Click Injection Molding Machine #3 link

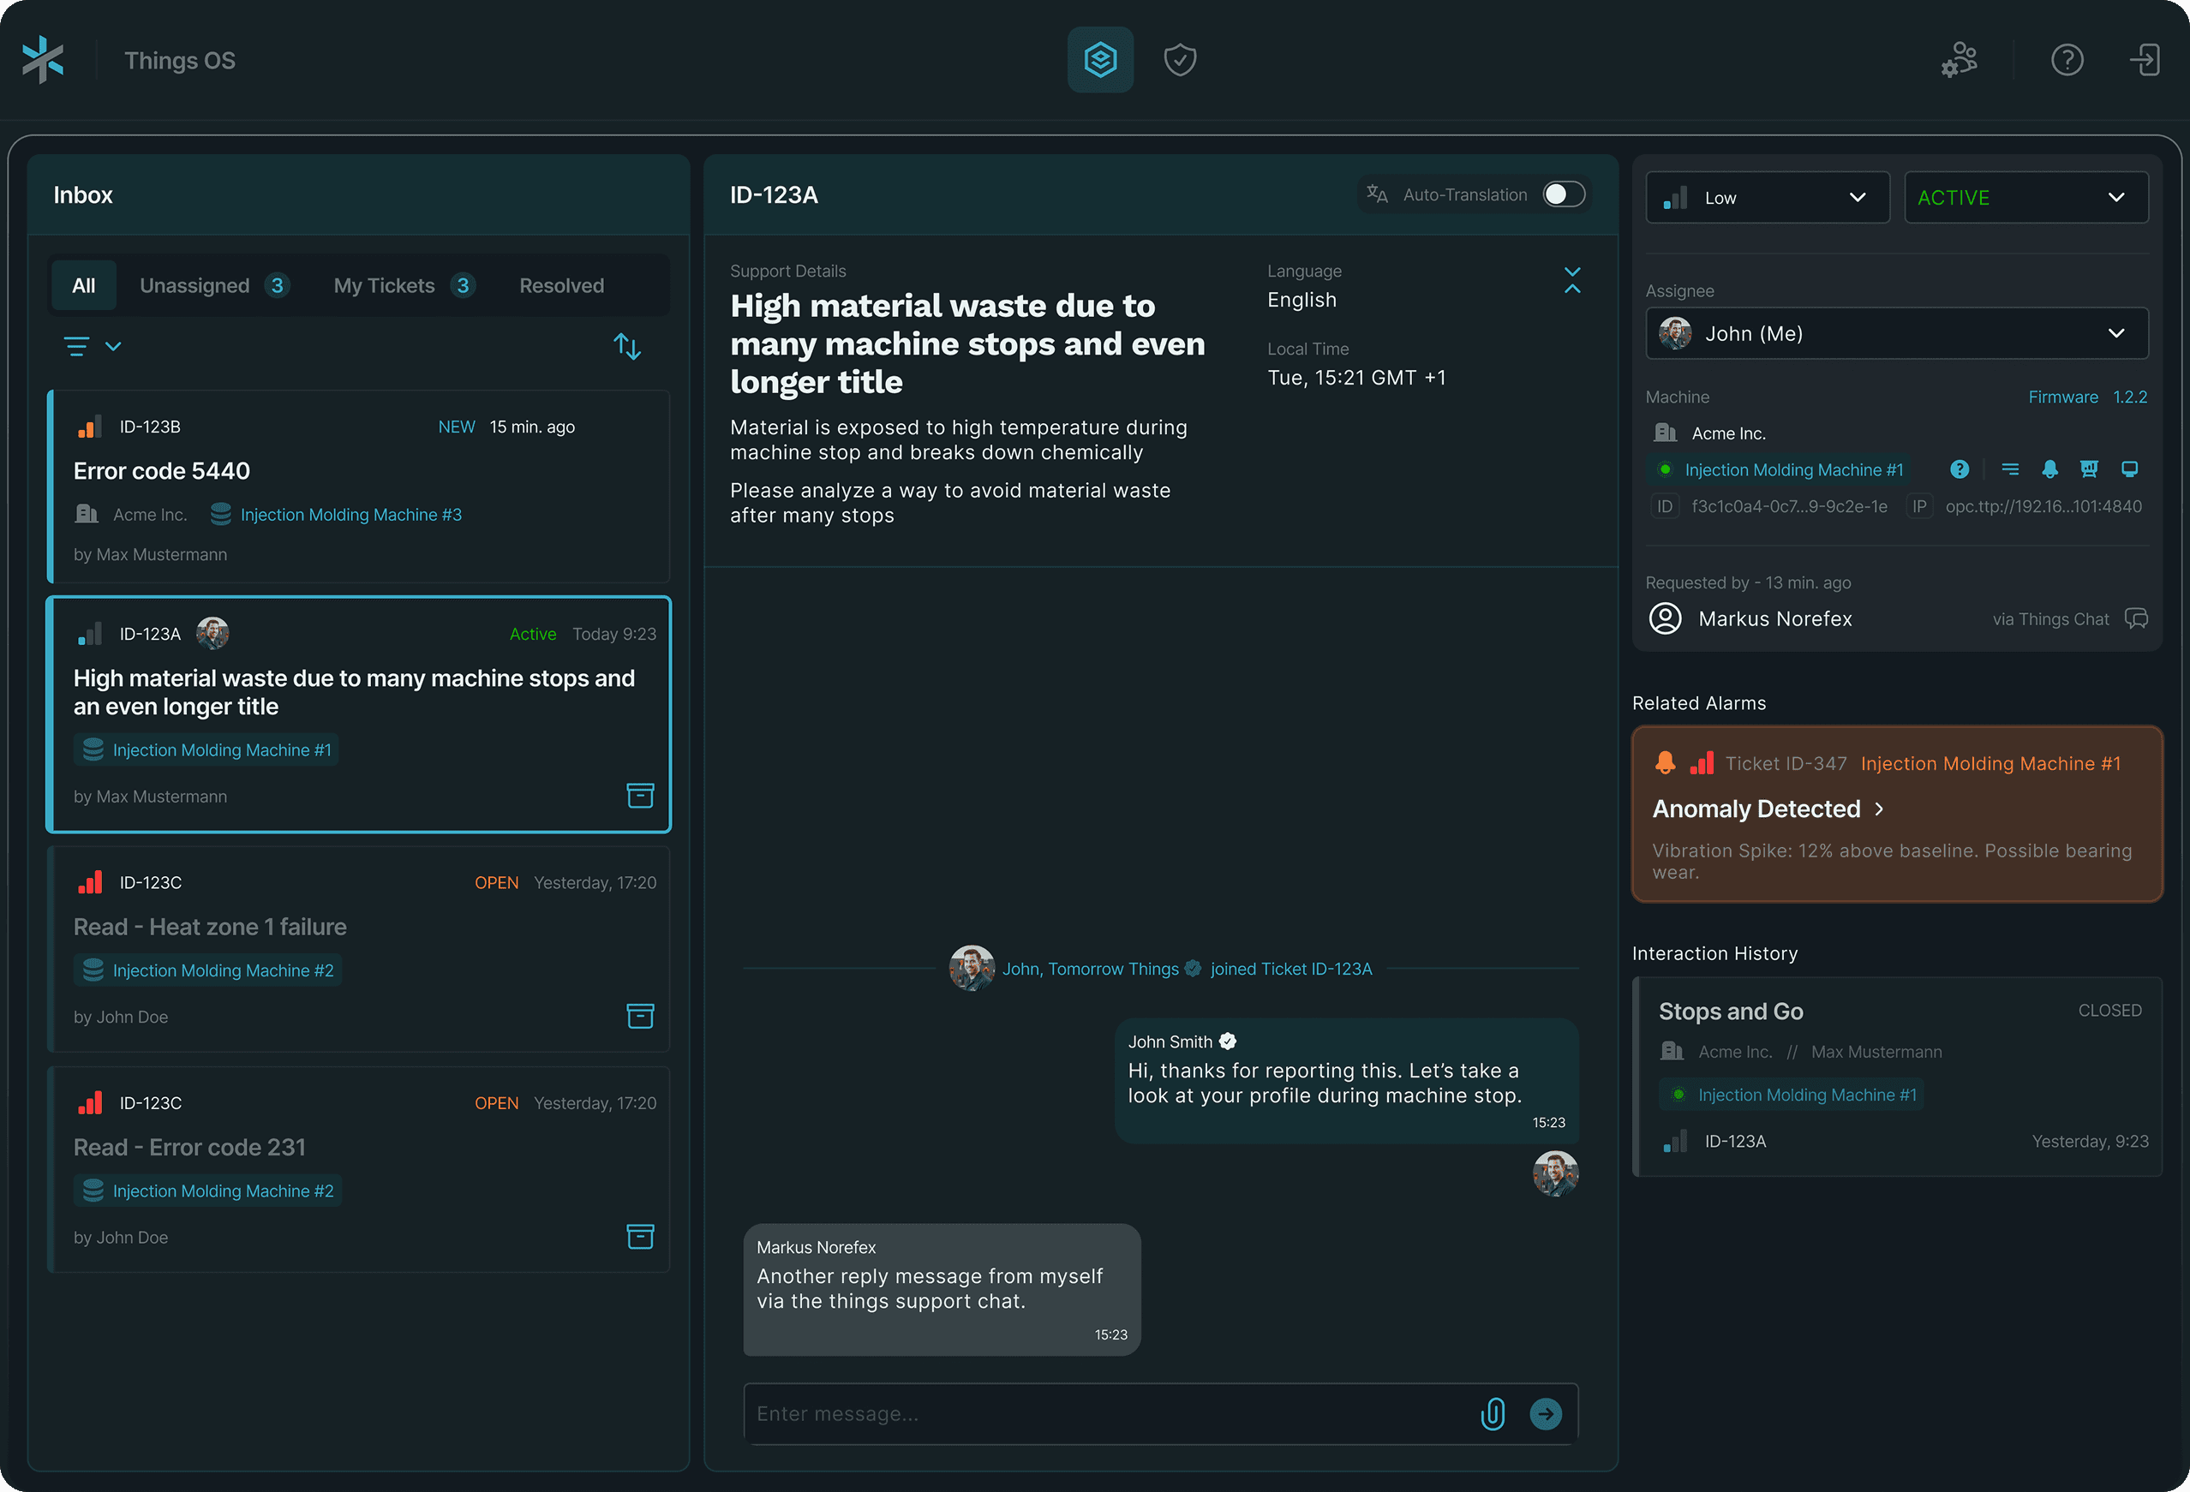point(350,514)
